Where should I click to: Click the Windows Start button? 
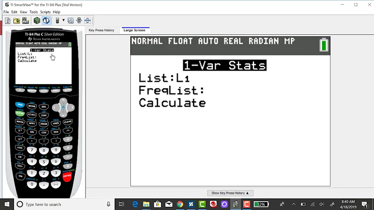click(x=7, y=204)
